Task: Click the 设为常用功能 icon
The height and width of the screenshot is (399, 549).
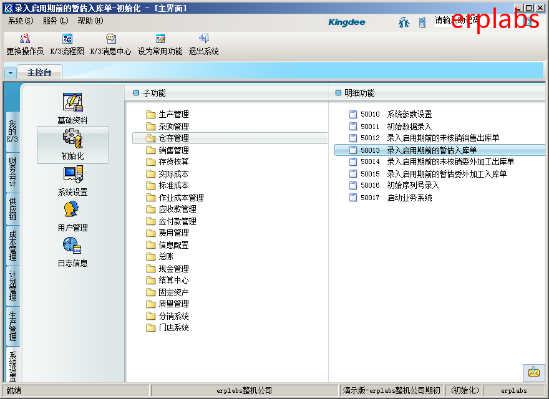Action: [160, 39]
